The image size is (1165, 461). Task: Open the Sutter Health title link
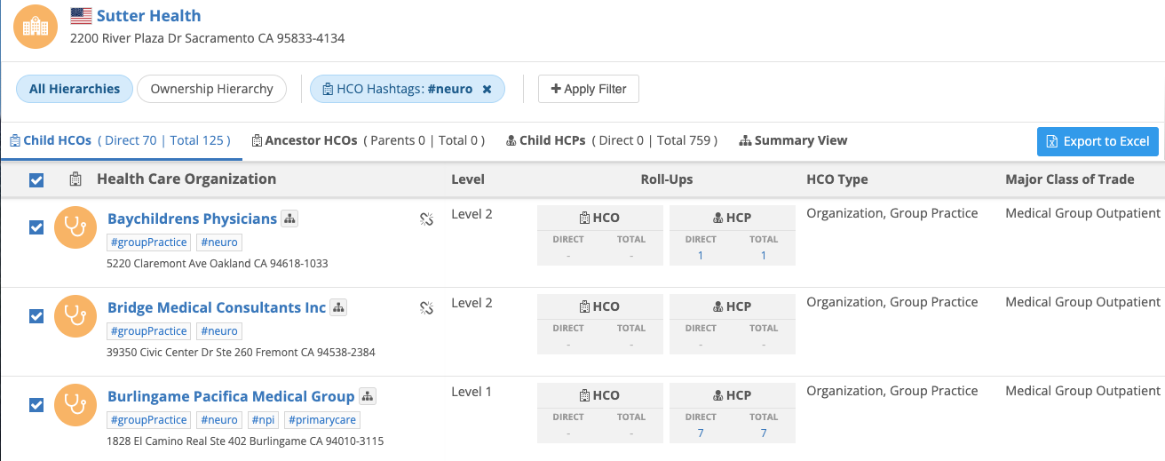(148, 16)
